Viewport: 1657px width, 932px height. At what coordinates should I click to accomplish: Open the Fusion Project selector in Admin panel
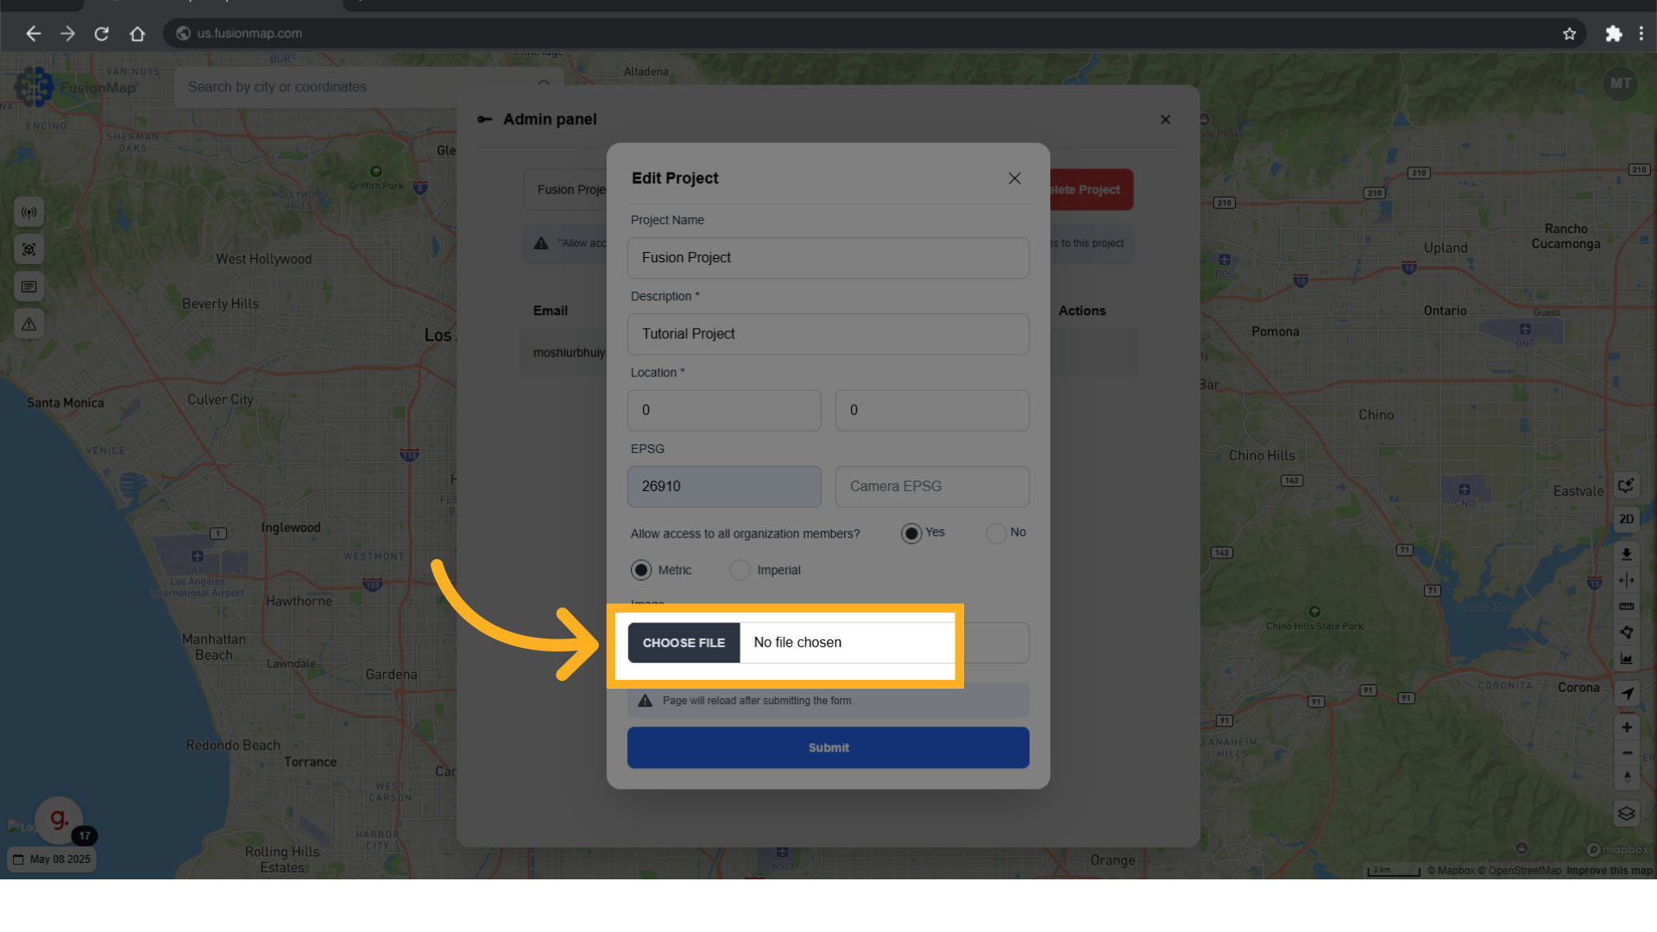point(566,190)
